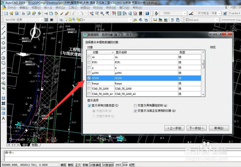Open the 文件(F) menu
This screenshot has height=167, width=241.
[12, 8]
